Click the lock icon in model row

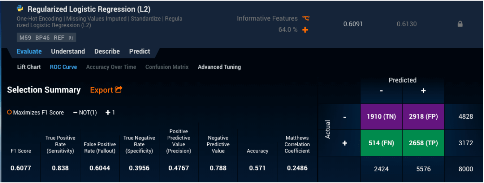[460, 24]
